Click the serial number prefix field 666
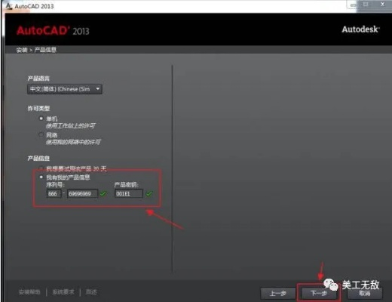Screen dimensions: 392x302 [x=54, y=194]
